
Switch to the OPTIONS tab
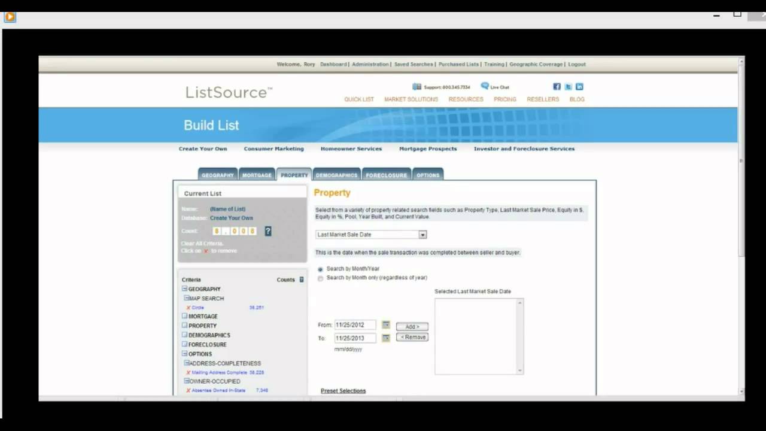428,174
